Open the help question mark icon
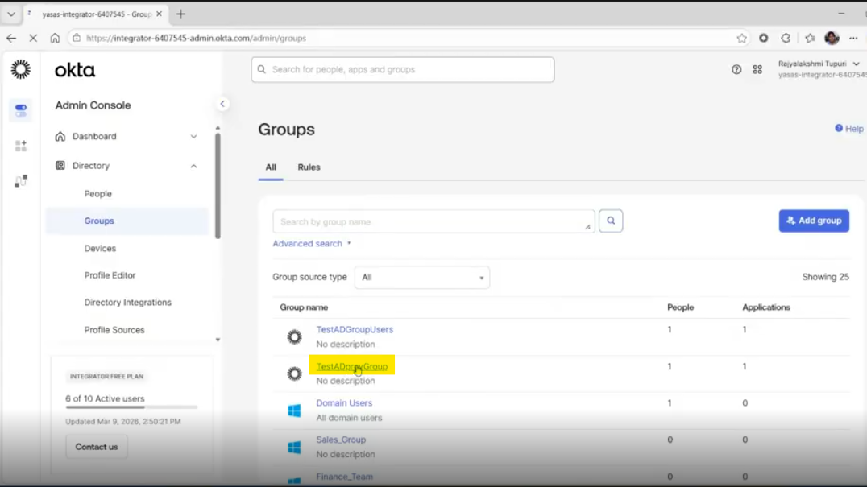The width and height of the screenshot is (867, 487). (736, 70)
